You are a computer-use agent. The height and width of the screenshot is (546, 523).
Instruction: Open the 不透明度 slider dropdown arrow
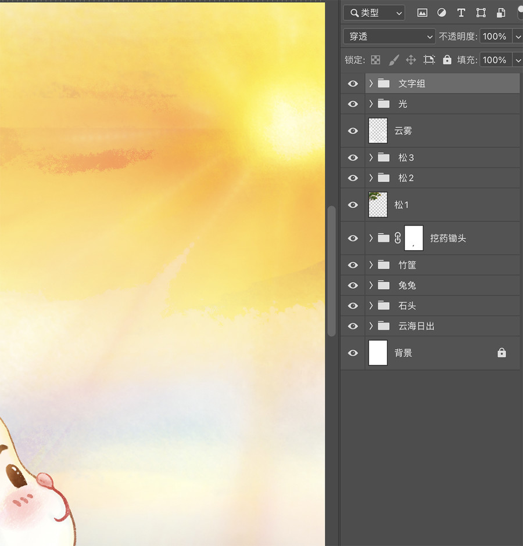[518, 36]
